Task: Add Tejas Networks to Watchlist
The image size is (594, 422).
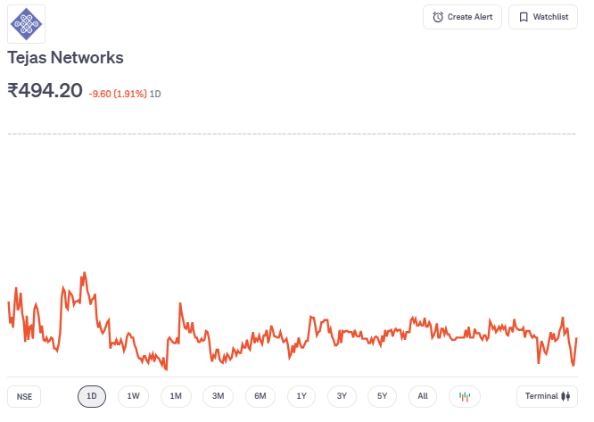Action: point(543,17)
